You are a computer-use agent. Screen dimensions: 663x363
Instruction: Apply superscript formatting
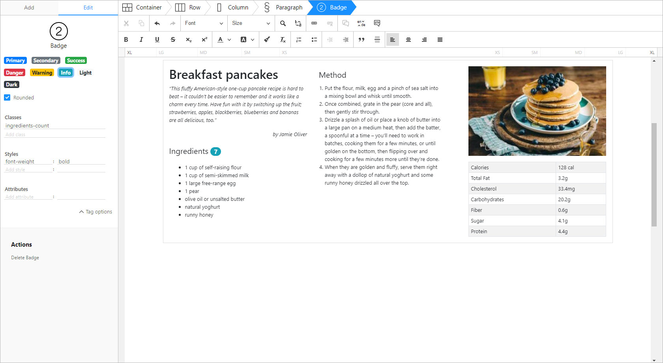pyautogui.click(x=204, y=39)
